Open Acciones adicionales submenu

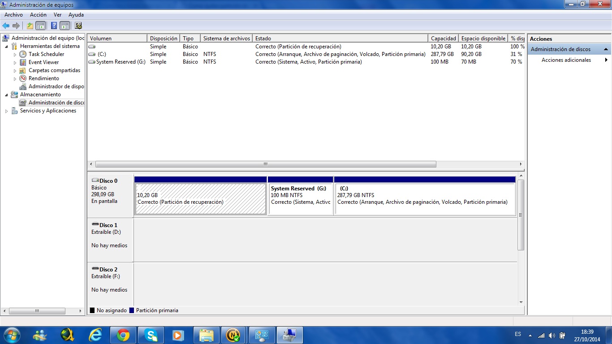click(x=566, y=60)
